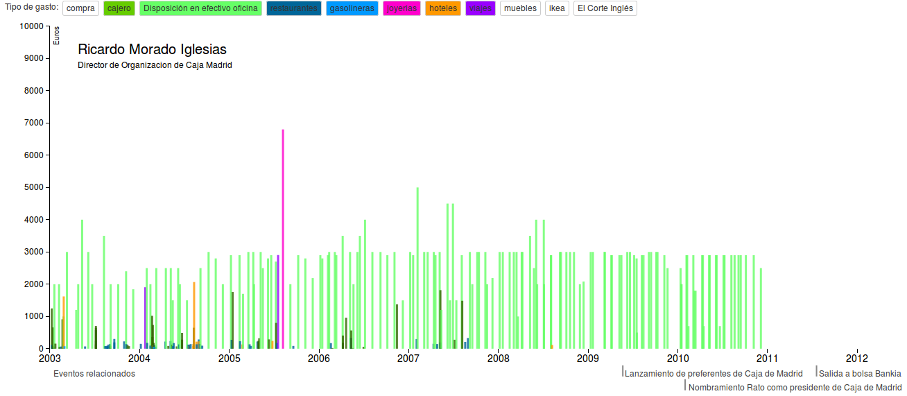Click 'Lanzamiento de preferentes de Caja de Madrid' event
This screenshot has height=396, width=907.
714,374
